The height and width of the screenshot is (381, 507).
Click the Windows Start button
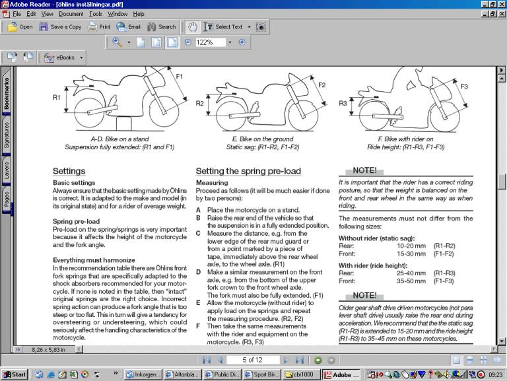[x=15, y=374]
